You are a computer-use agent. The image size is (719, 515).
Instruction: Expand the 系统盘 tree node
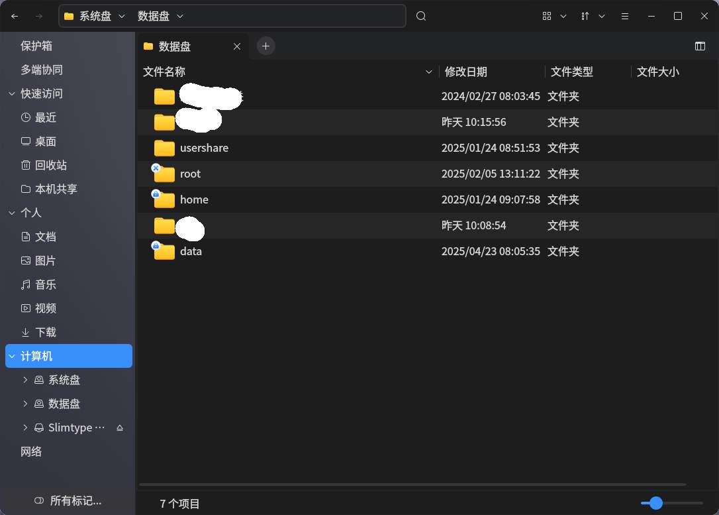tap(25, 380)
